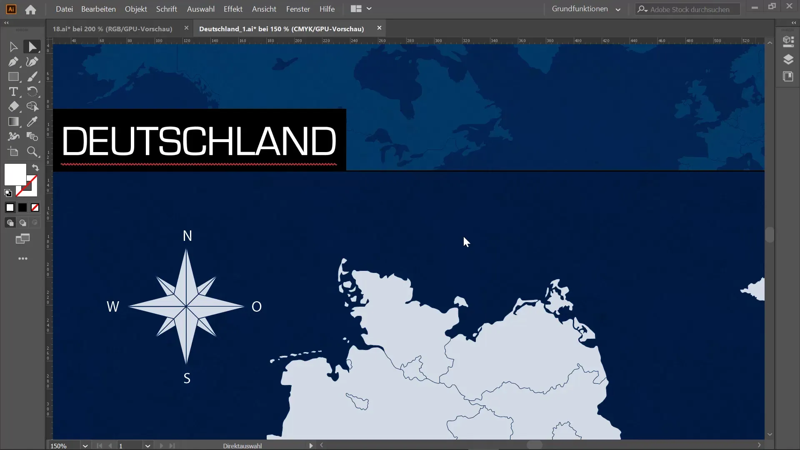Switch to the 18.ai document tab
This screenshot has height=450, width=800.
112,29
